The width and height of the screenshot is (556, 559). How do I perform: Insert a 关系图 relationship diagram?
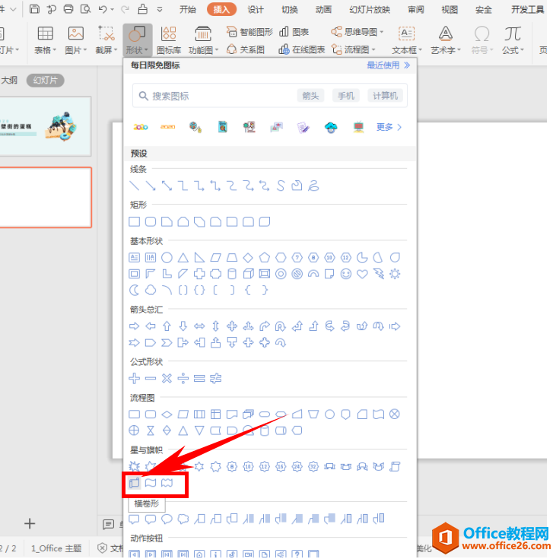246,49
